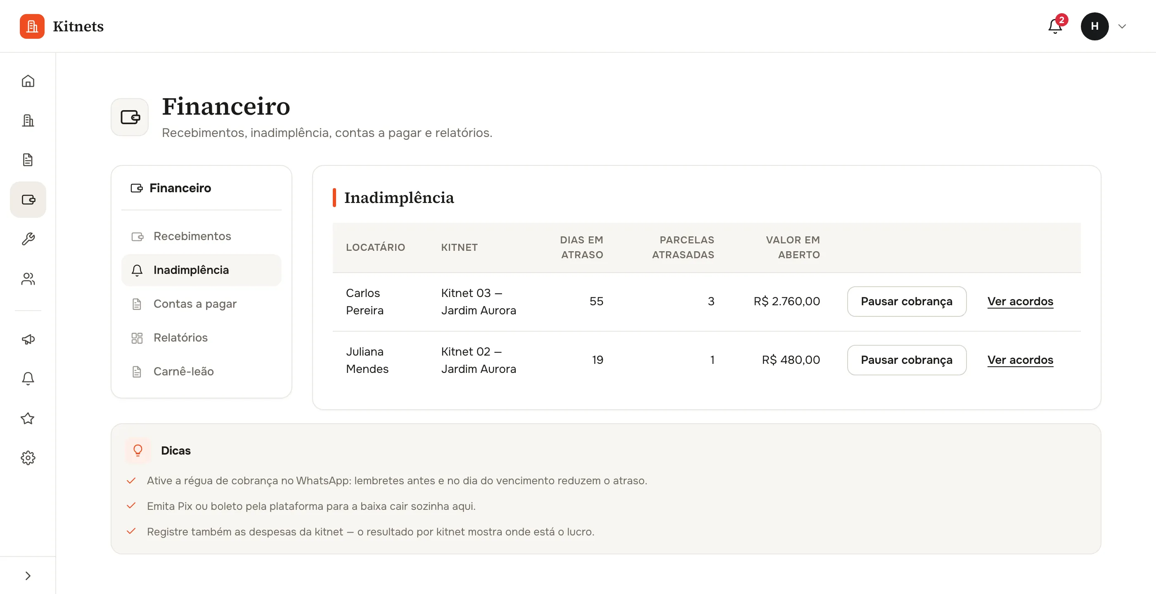1156x594 pixels.
Task: Click the tip about WhatsApp billing reminders
Action: coord(397,481)
